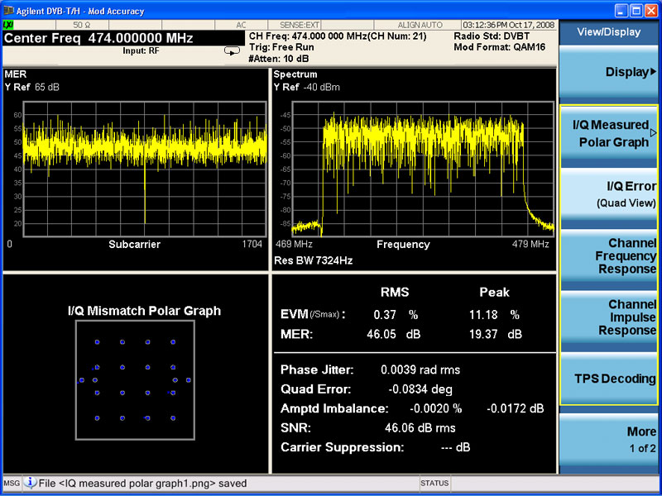Click the Agilent application icon in title bar
662x496 pixels.
(7, 11)
